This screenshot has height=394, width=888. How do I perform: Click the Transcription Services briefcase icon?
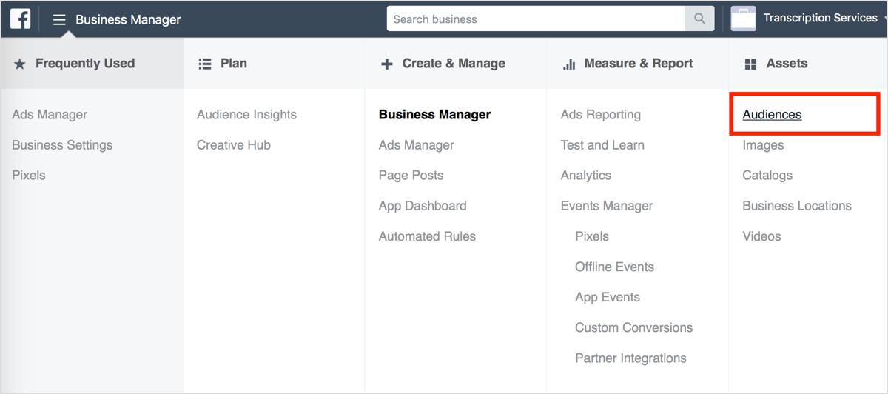743,19
